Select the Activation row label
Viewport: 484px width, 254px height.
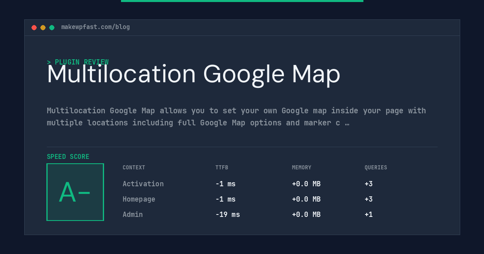tap(143, 184)
